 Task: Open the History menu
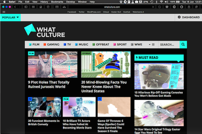(x=44, y=2)
